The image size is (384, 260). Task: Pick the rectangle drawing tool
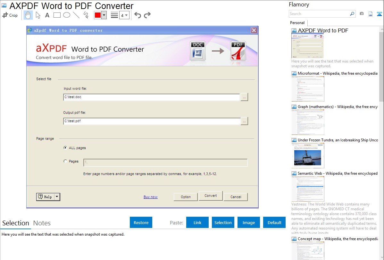point(57,15)
